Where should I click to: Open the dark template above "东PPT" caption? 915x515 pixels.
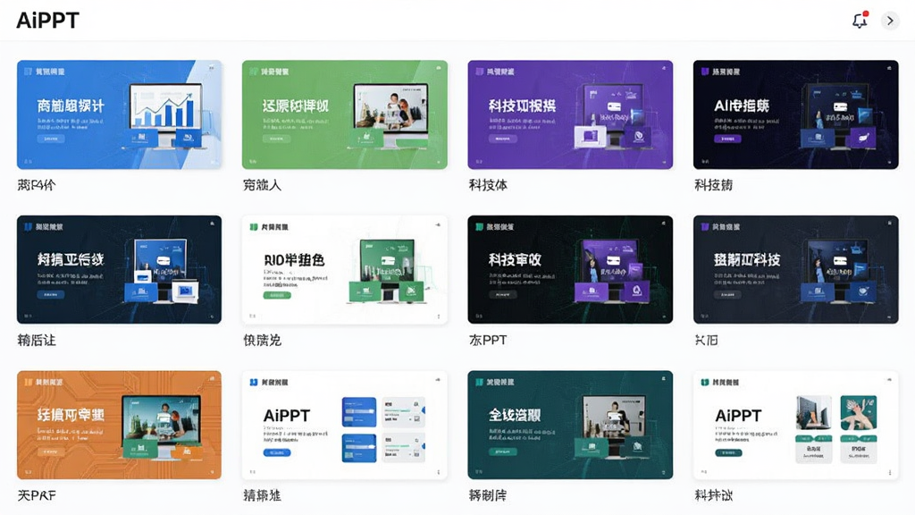pyautogui.click(x=570, y=269)
